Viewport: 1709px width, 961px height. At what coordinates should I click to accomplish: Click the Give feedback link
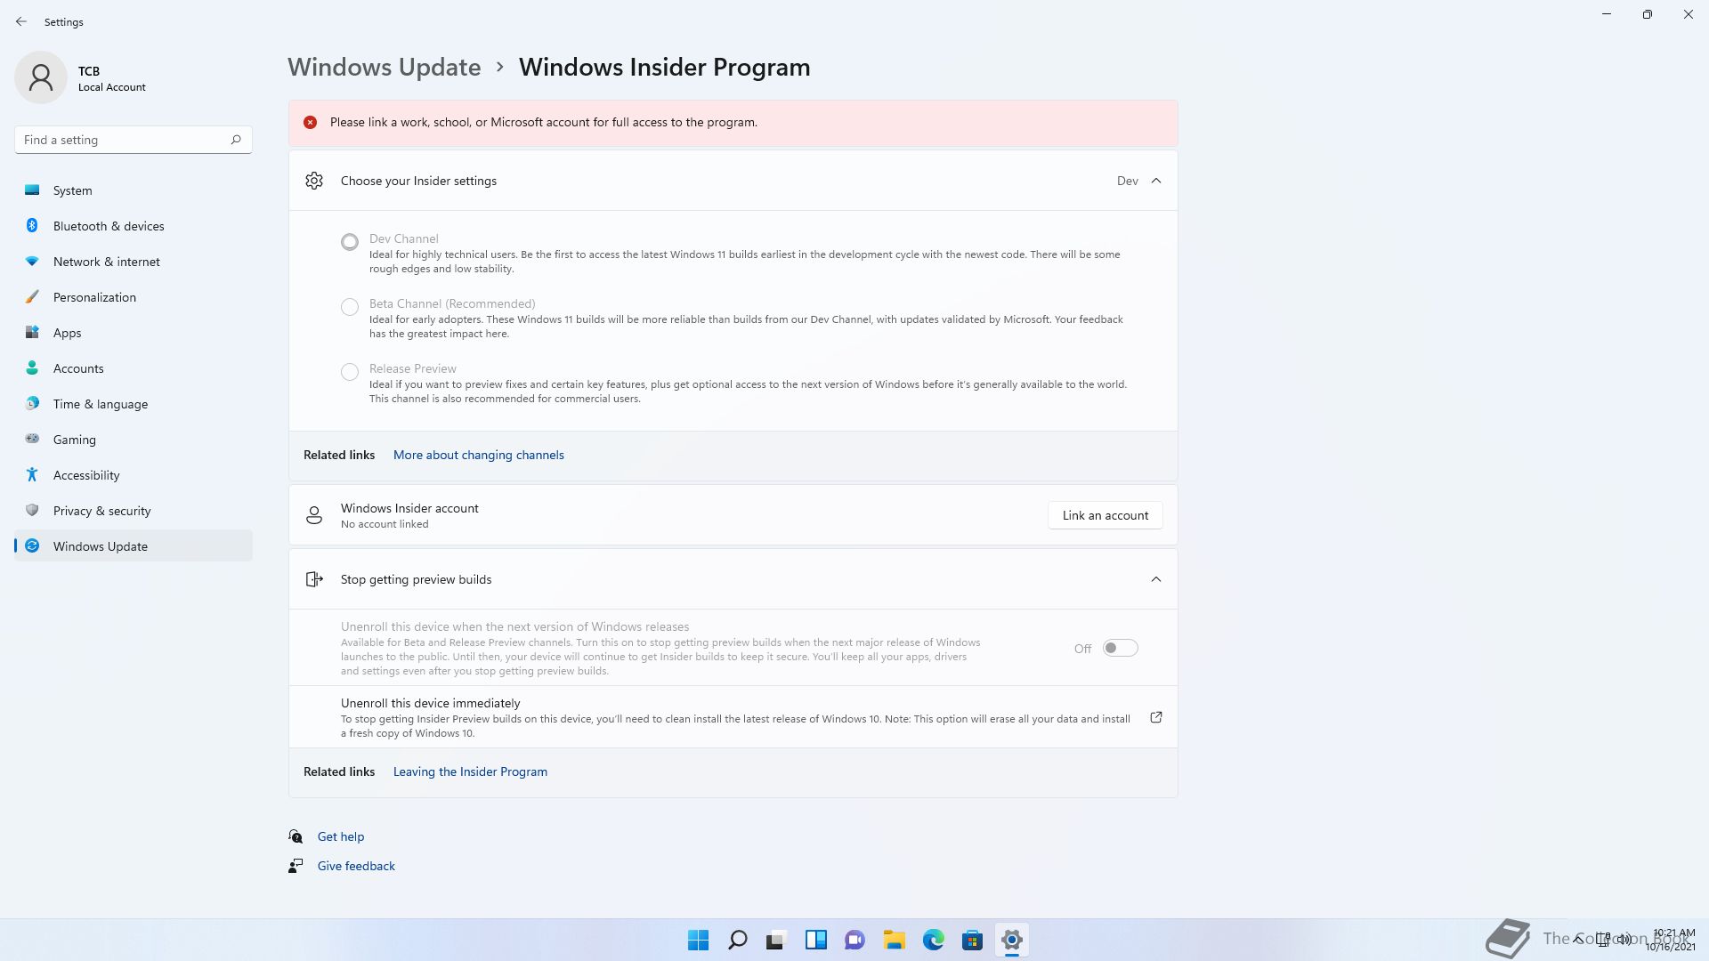pos(356,866)
